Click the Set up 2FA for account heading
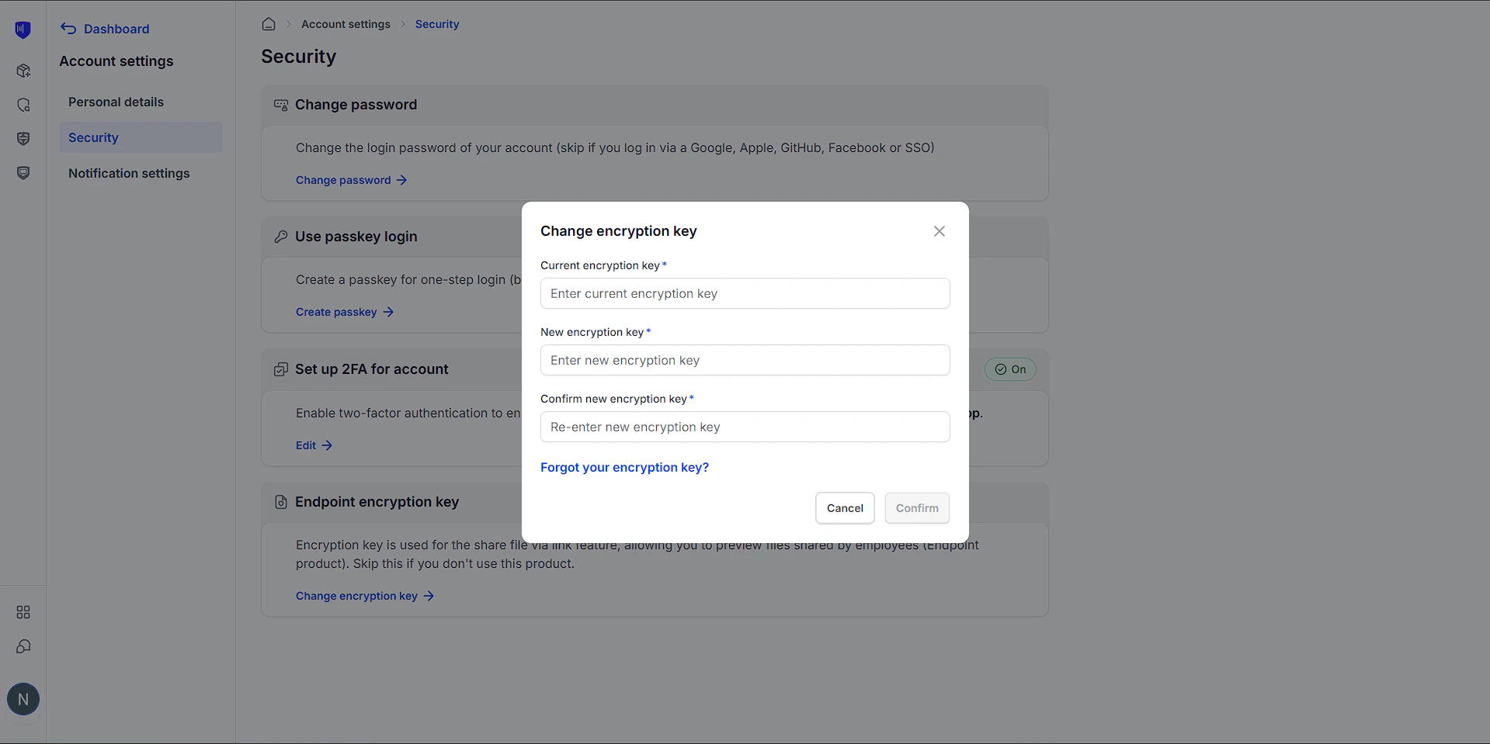Image resolution: width=1490 pixels, height=744 pixels. coord(371,369)
